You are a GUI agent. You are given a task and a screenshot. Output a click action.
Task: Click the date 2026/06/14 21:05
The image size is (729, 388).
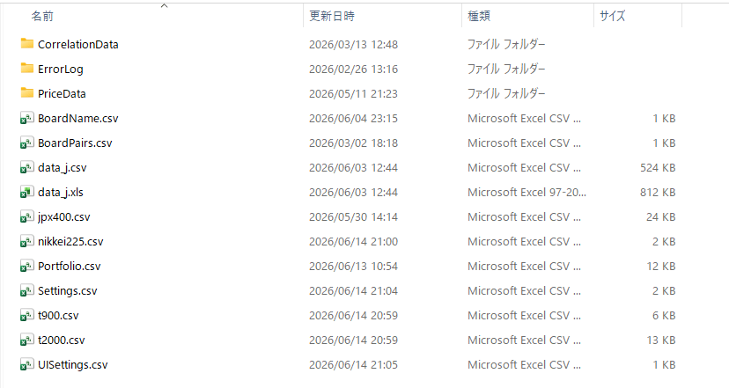[x=353, y=365]
